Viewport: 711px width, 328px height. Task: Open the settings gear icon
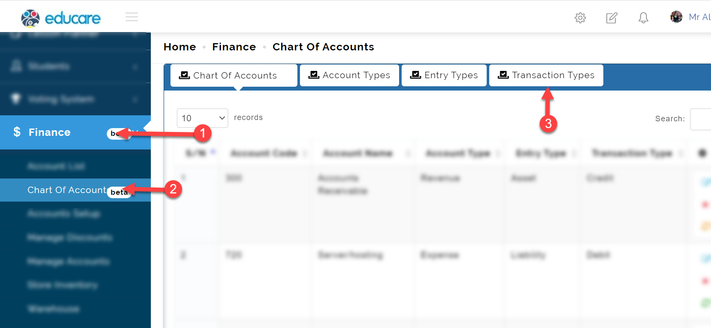click(580, 18)
